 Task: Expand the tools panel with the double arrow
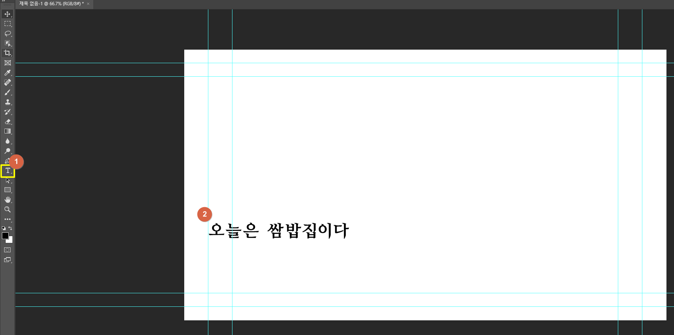coord(3,1)
